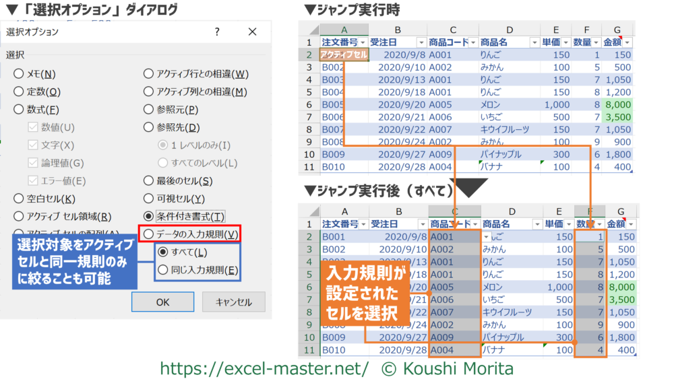Close the 選択オプション dialog with the X
Image resolution: width=674 pixels, height=379 pixels.
[x=253, y=32]
